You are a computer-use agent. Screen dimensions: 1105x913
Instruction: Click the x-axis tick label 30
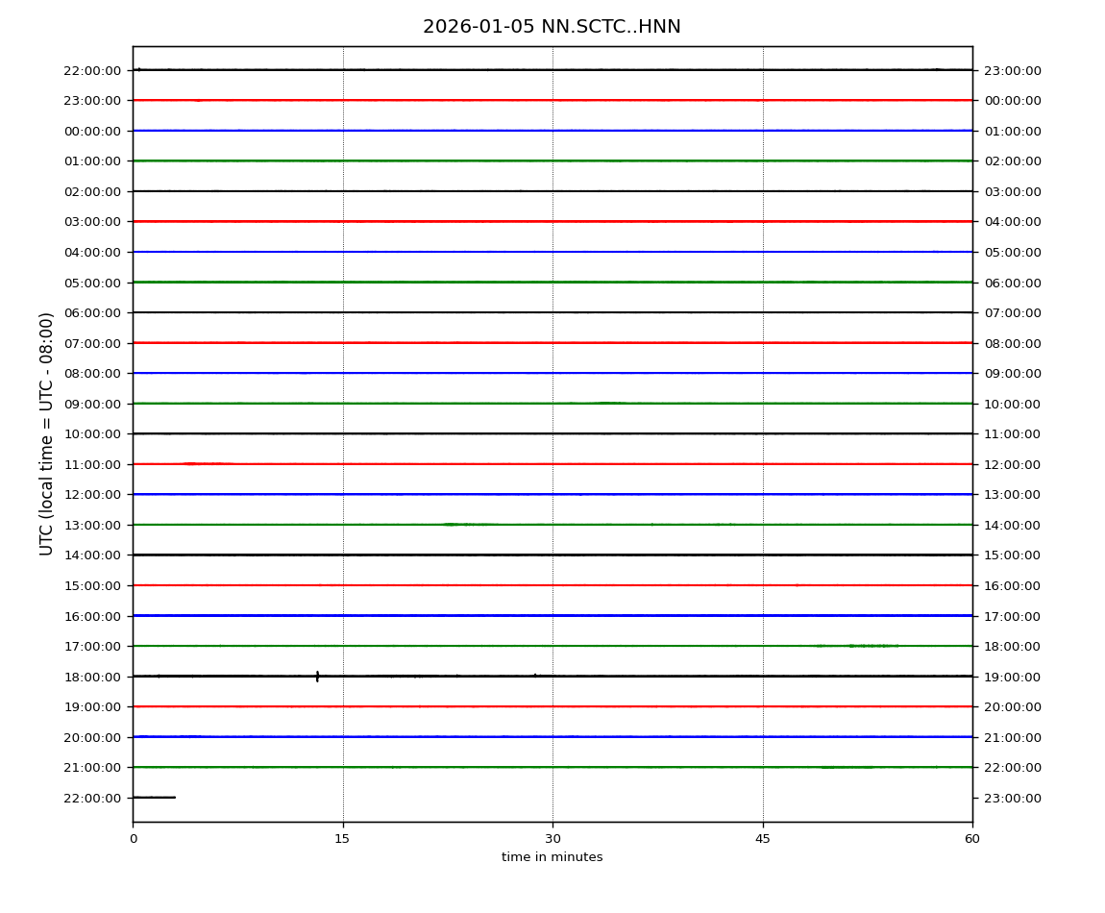pos(552,839)
